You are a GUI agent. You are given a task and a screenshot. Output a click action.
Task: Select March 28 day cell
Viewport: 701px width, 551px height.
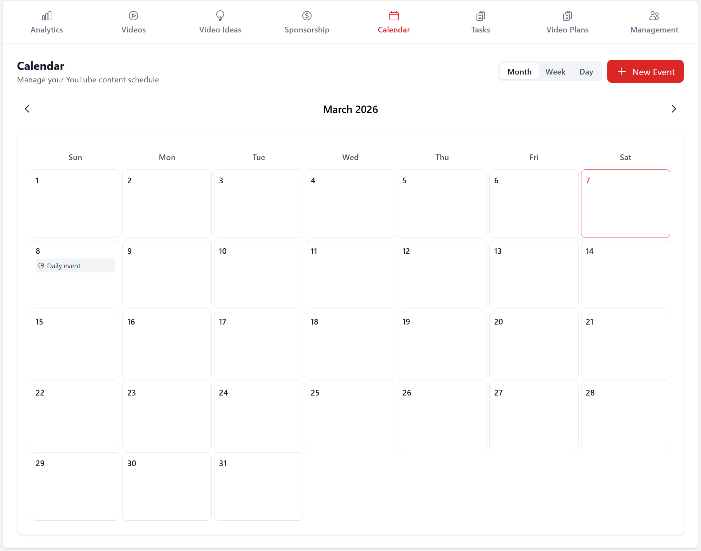click(x=625, y=416)
